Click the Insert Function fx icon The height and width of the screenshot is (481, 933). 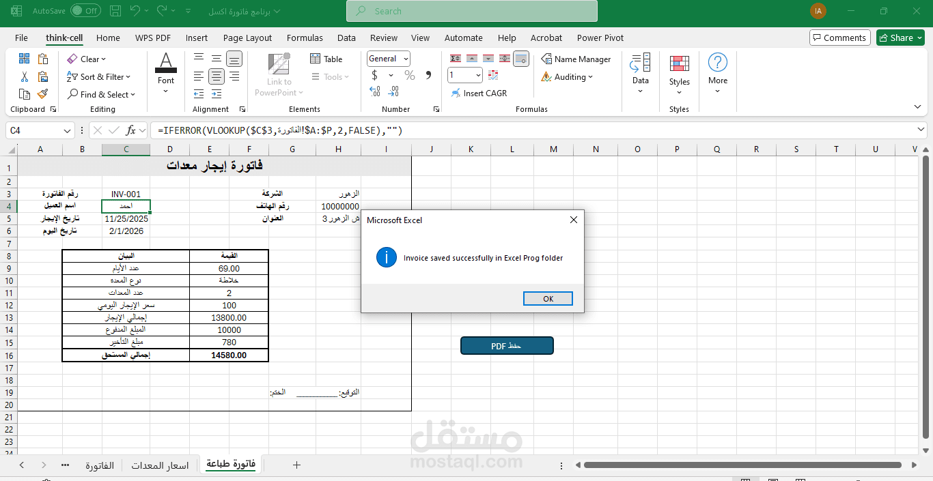132,130
